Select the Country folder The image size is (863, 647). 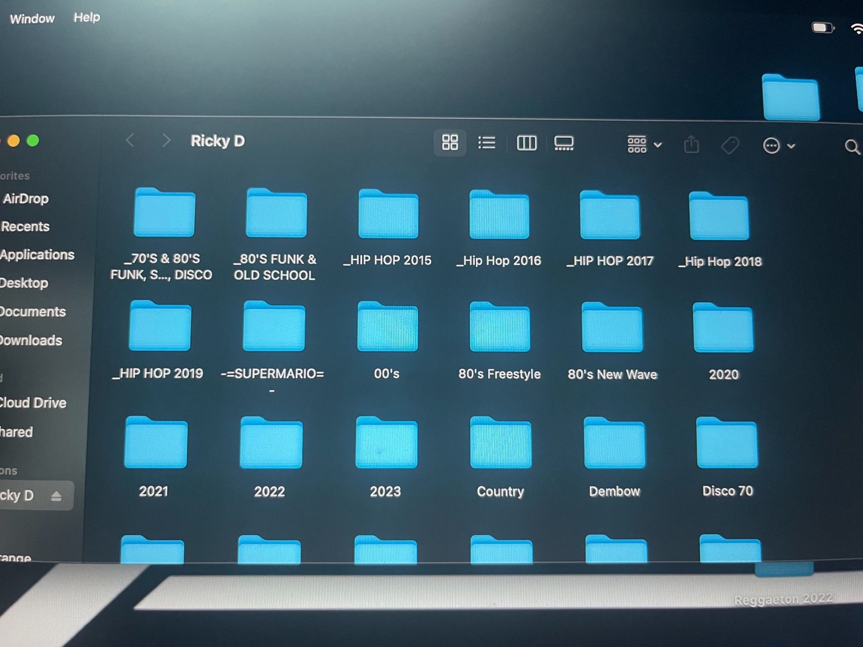501,443
